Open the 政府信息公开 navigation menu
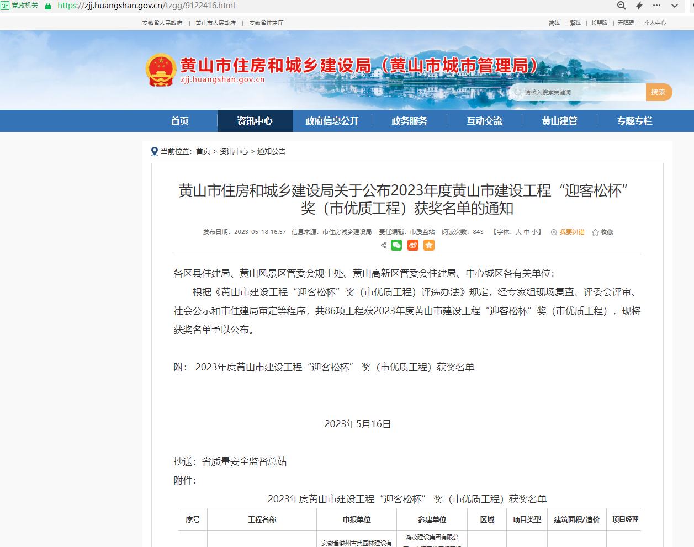 332,121
